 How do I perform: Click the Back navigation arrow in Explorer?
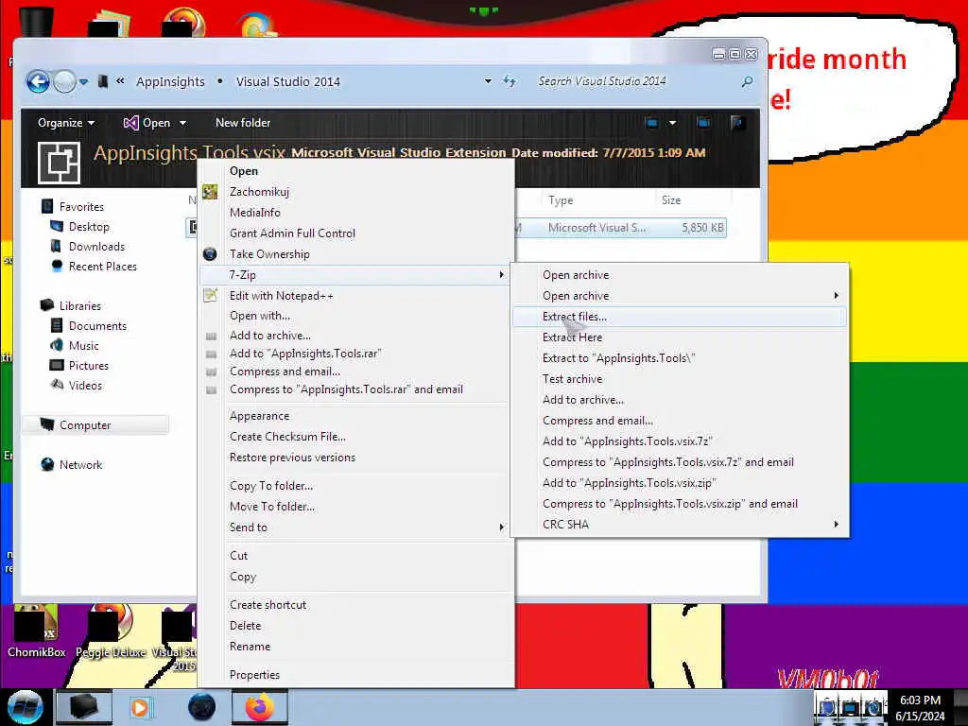point(38,81)
